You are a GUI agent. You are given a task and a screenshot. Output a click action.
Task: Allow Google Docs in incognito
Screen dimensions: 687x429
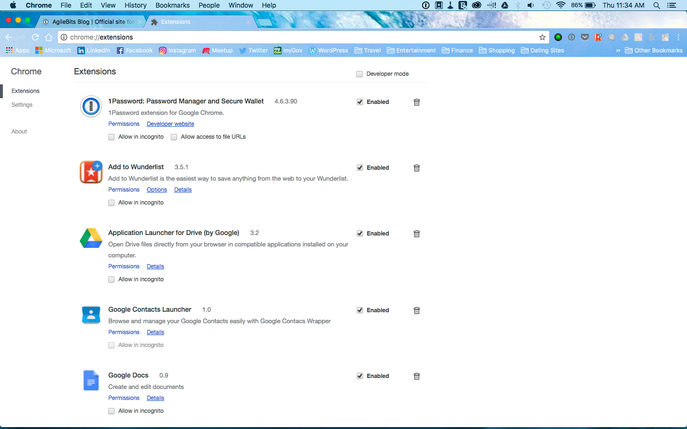coord(111,411)
